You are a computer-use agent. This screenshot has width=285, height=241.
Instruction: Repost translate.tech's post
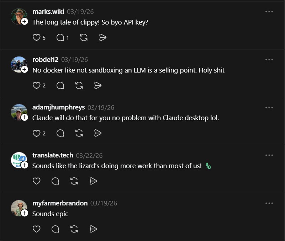(74, 181)
